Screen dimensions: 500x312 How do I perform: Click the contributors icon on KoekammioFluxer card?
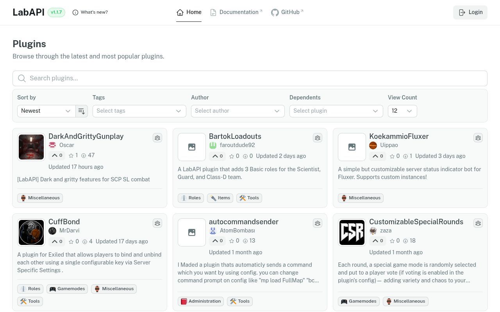point(478,138)
